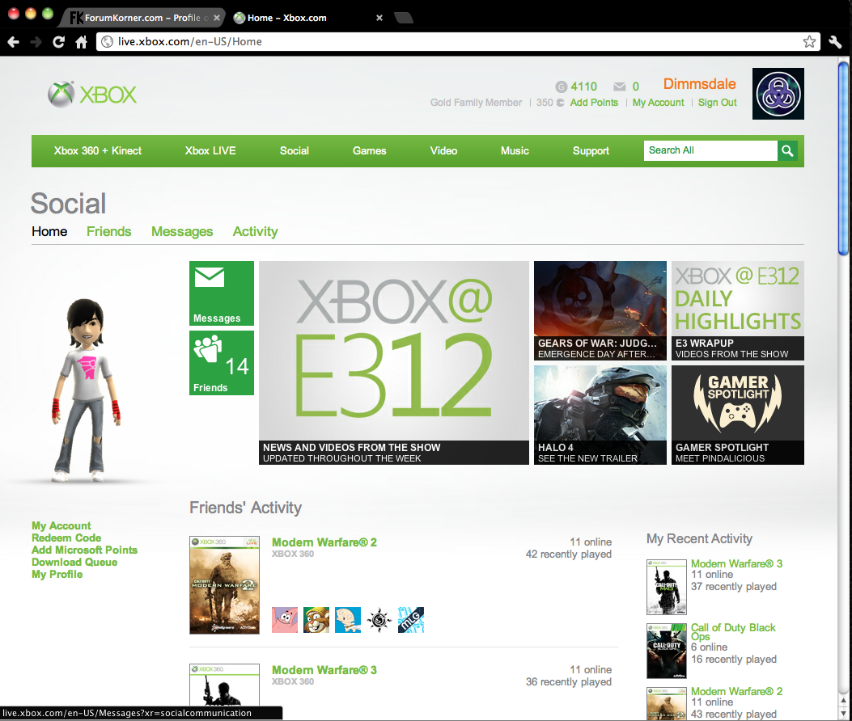The width and height of the screenshot is (852, 721).
Task: Open the Halo 4 new trailer tile
Action: [x=600, y=415]
